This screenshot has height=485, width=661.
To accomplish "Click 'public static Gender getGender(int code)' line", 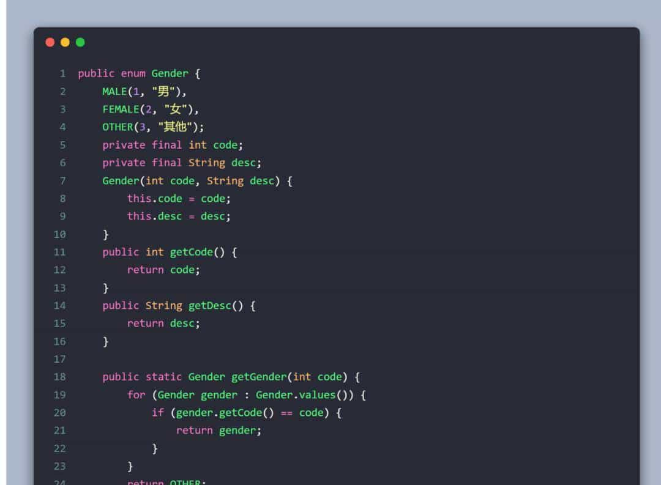I will (231, 377).
